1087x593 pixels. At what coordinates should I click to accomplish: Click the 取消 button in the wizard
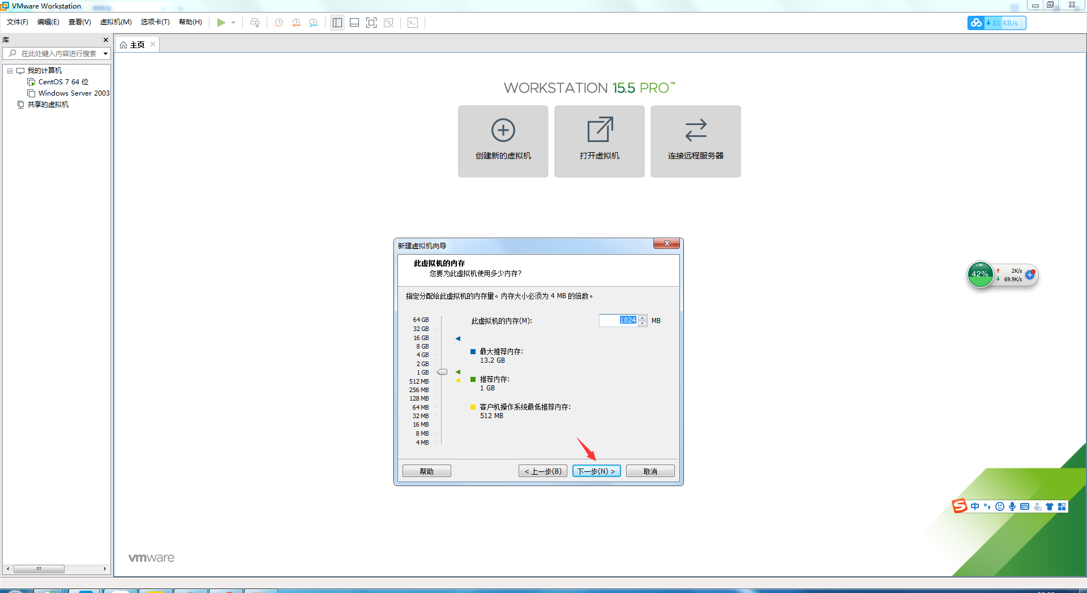[651, 471]
